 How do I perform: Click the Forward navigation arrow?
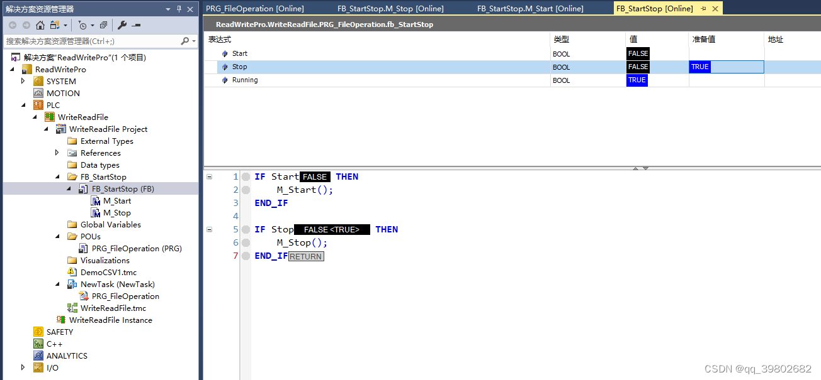[x=26, y=25]
